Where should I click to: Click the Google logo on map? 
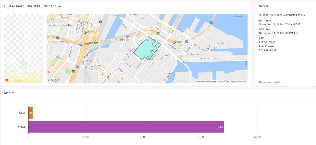pos(54,80)
